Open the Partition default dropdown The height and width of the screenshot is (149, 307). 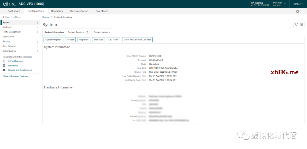pos(279,4)
